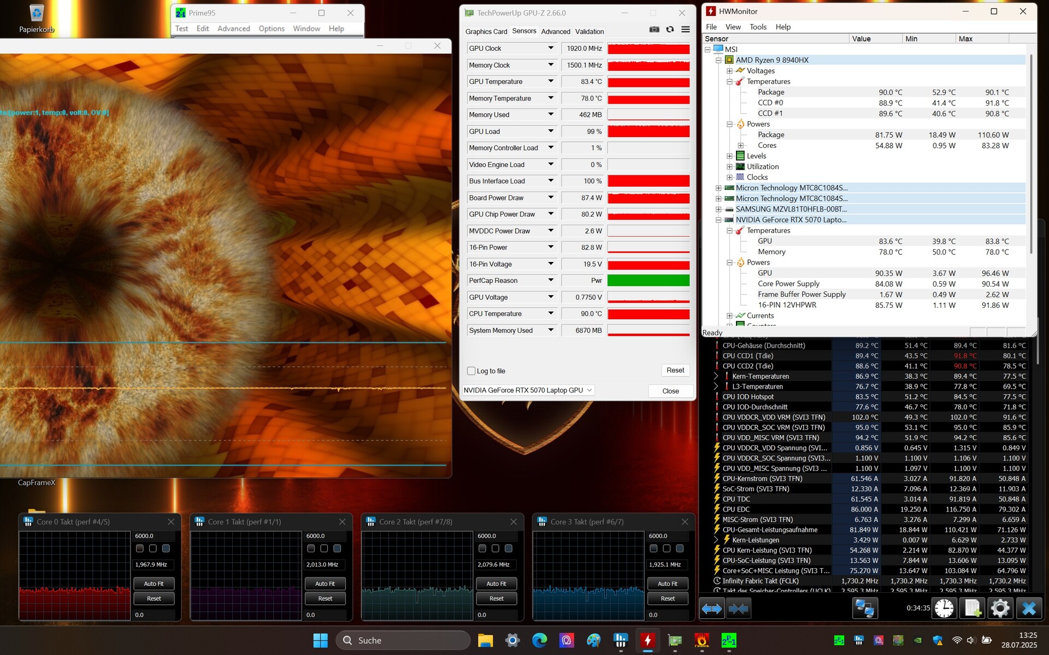Toggle first checkbox in Core 1 Takt graph
The width and height of the screenshot is (1049, 655).
pos(311,549)
